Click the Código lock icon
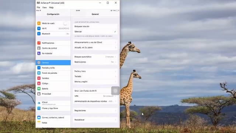This screenshot has width=236, height=133. (x=39, y=83)
